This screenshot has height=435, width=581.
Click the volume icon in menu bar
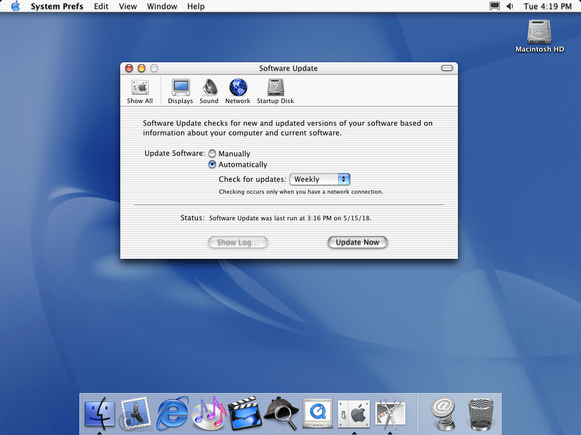click(x=510, y=6)
